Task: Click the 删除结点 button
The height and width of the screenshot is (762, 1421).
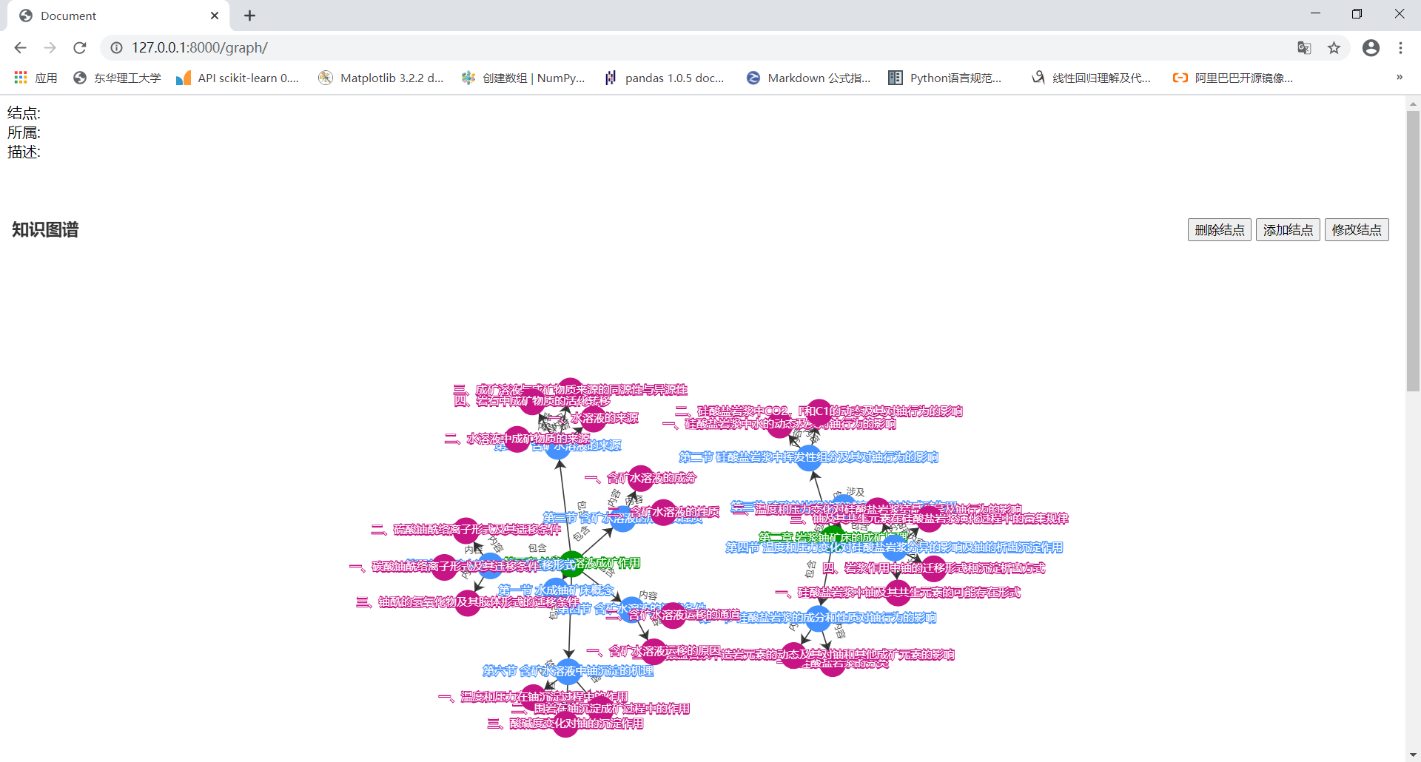Action: click(x=1219, y=229)
